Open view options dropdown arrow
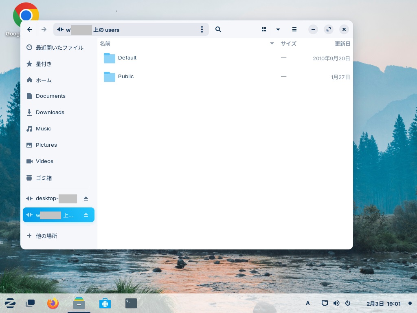Image resolution: width=417 pixels, height=313 pixels. point(278,29)
